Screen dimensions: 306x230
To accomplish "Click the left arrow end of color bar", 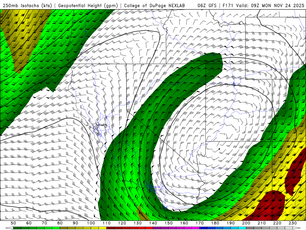I will 9,228.
